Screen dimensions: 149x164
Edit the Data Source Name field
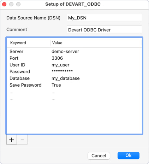[105, 18]
